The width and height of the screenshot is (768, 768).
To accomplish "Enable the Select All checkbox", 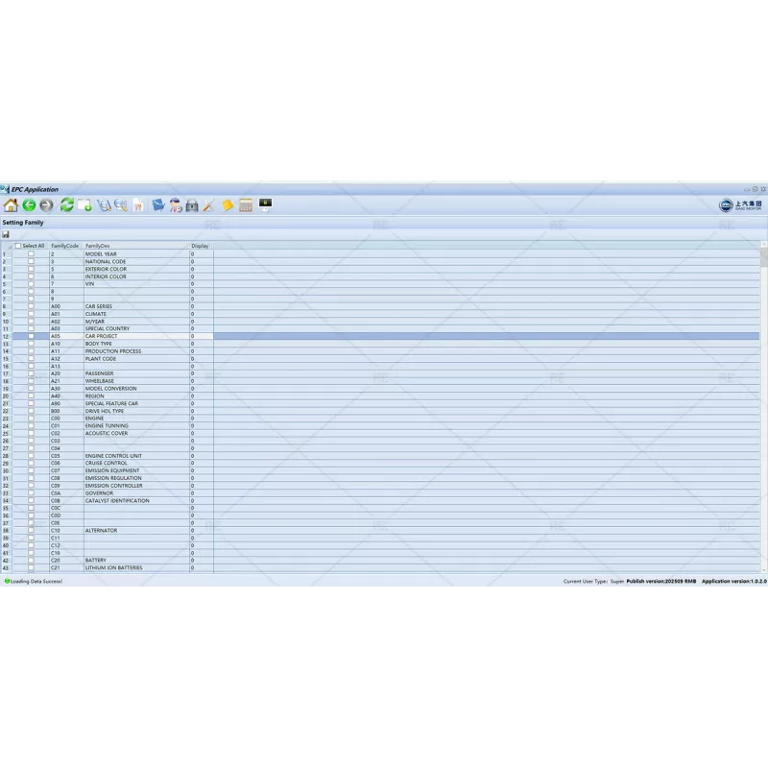I will coord(18,246).
